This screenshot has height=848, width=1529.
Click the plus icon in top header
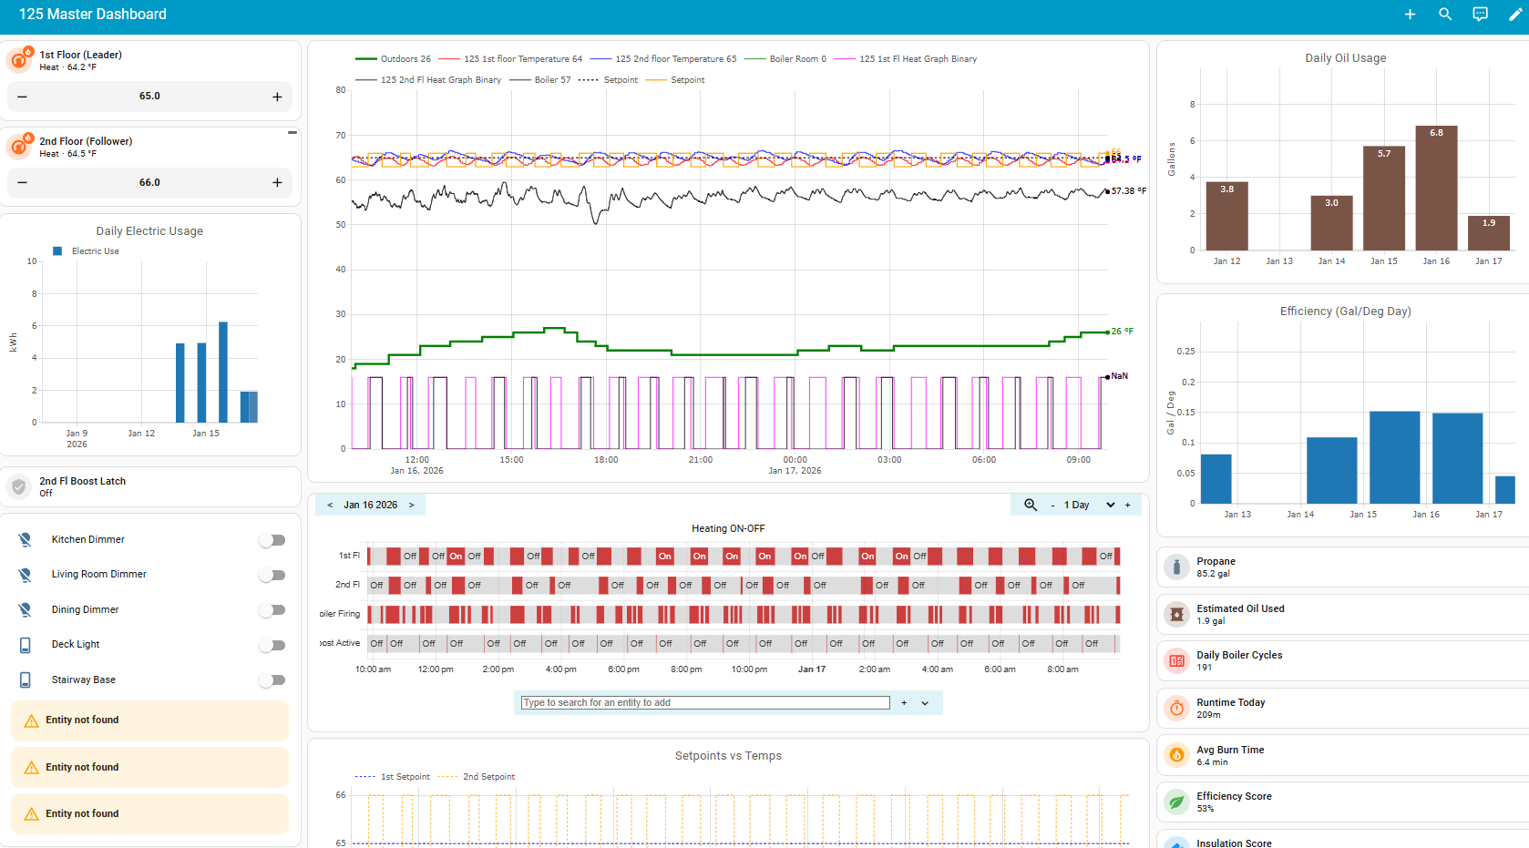1410,15
